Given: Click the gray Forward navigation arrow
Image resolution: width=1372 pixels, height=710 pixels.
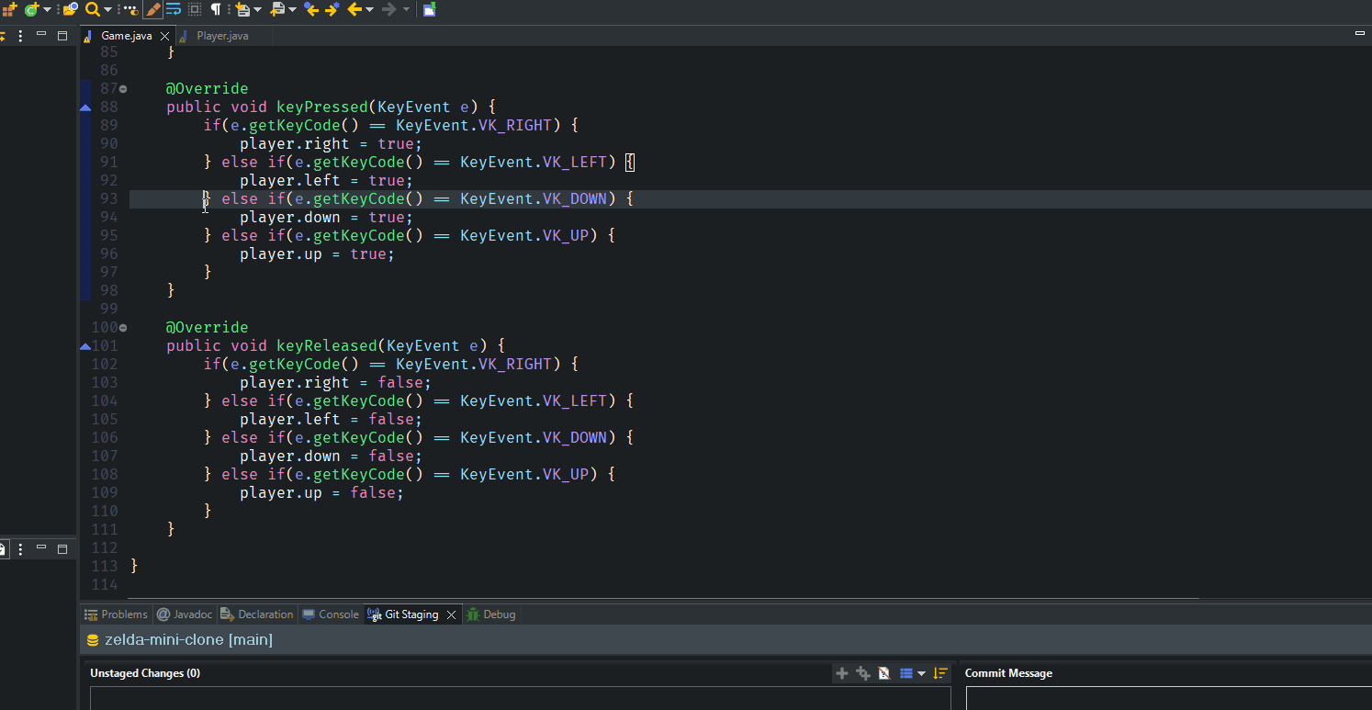Looking at the screenshot, I should (388, 9).
